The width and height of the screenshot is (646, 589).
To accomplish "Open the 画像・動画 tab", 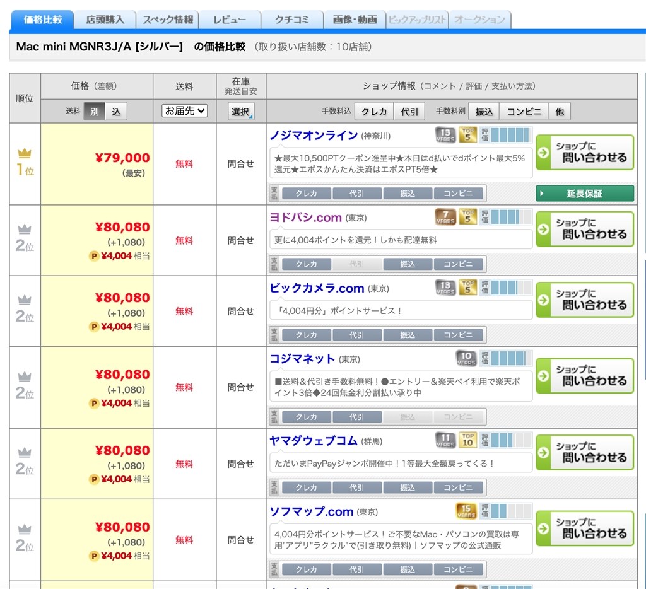I will pyautogui.click(x=355, y=20).
